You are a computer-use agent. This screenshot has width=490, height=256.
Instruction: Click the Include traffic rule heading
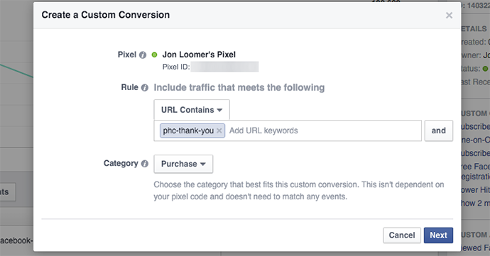point(239,88)
